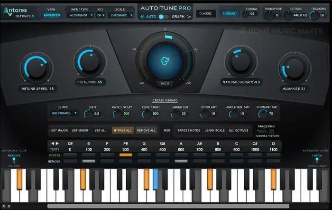Viewport: 332px width, 210px height.
Task: Click the Amplitude Amt knob
Action: pyautogui.click(x=233, y=114)
